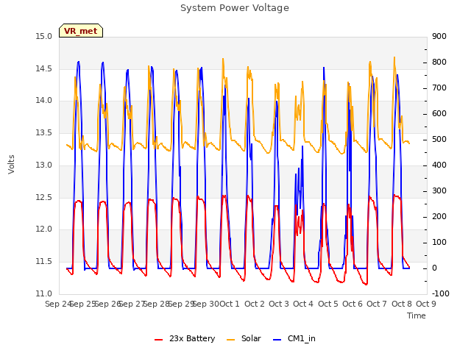Click the red 23x Battery legend swatch
The width and height of the screenshot is (471, 353).
click(159, 340)
